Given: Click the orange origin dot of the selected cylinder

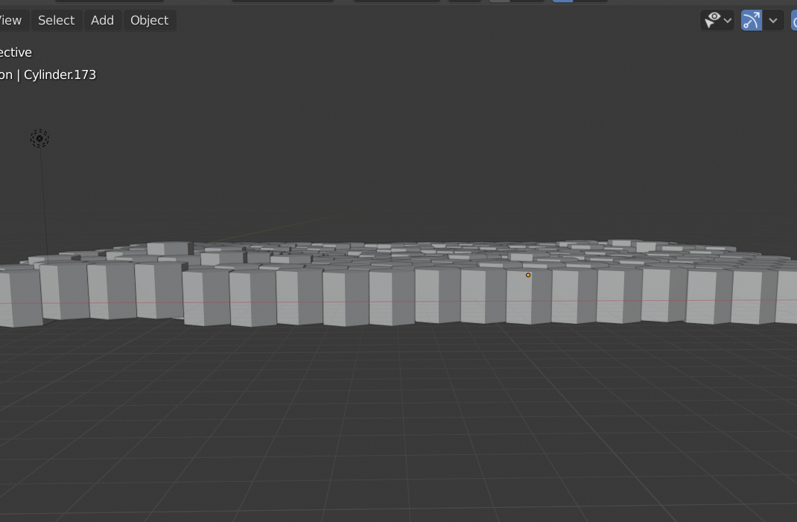Looking at the screenshot, I should click(528, 275).
